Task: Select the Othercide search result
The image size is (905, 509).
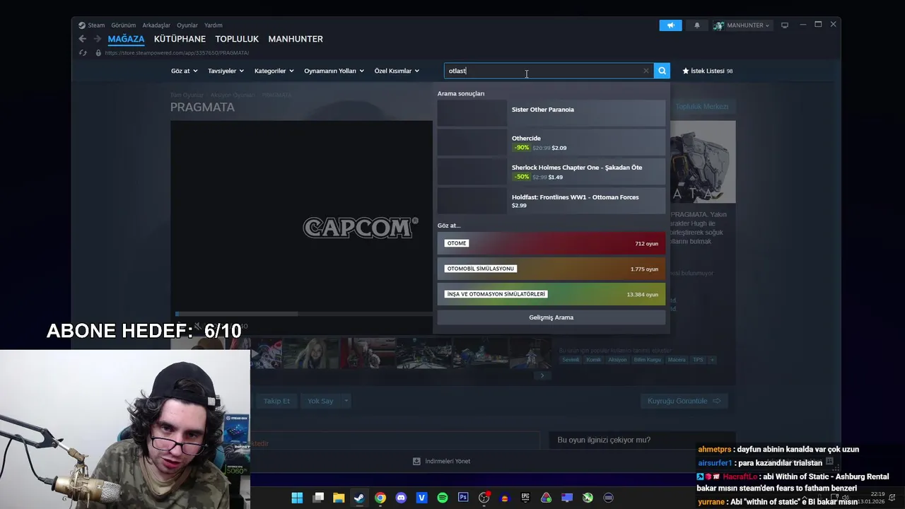Action: click(551, 142)
